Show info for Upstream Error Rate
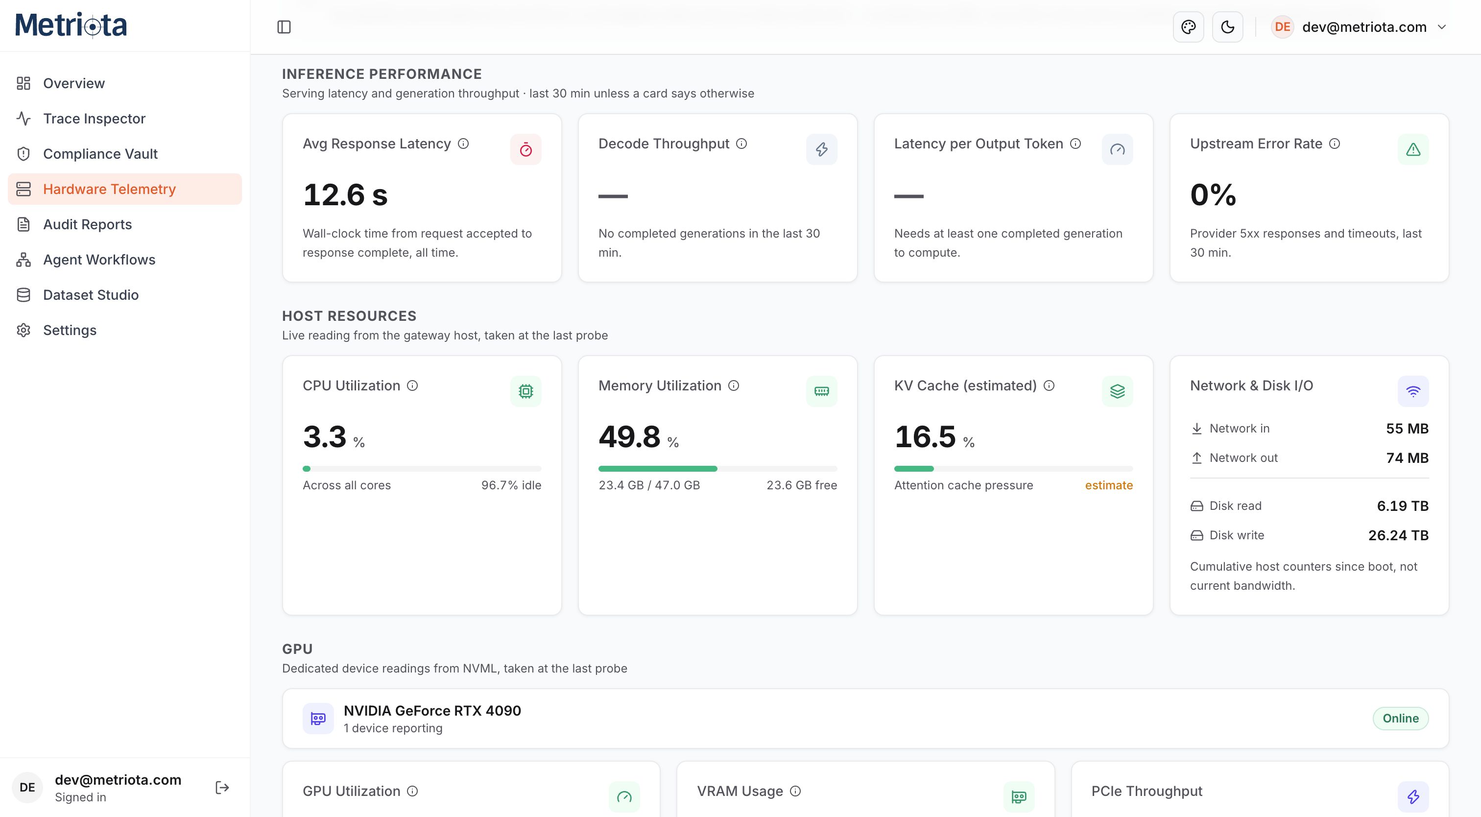 pos(1335,144)
